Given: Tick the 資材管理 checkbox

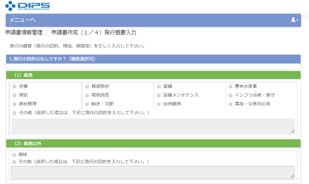Looking at the screenshot, I should tap(15, 104).
